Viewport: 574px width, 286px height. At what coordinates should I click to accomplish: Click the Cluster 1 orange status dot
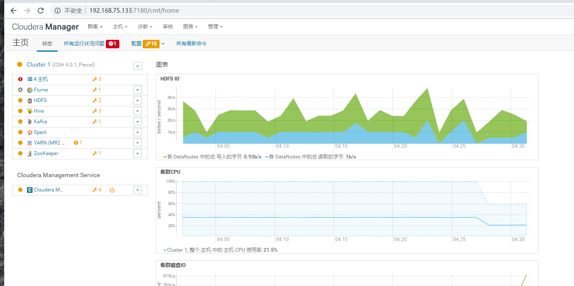pyautogui.click(x=19, y=64)
